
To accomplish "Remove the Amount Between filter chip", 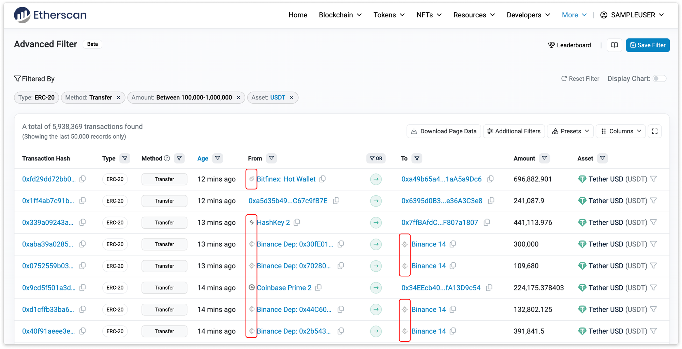I will 238,98.
